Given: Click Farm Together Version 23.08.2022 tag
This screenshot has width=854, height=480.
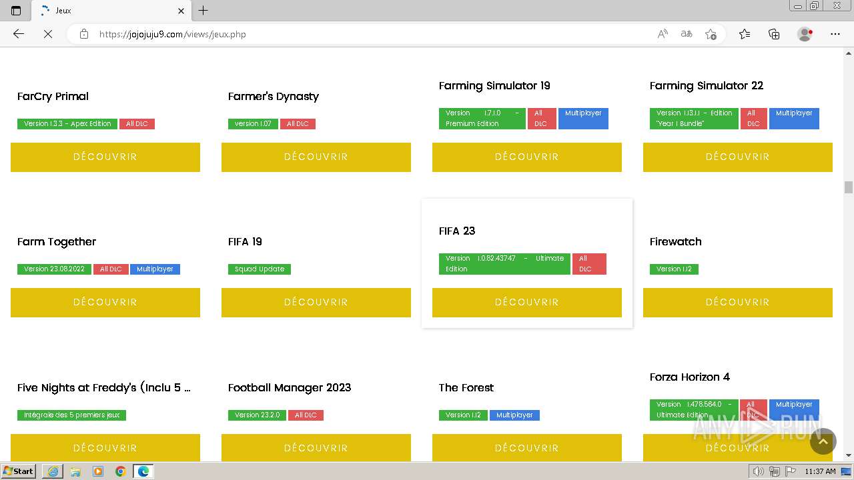Looking at the screenshot, I should pos(54,269).
